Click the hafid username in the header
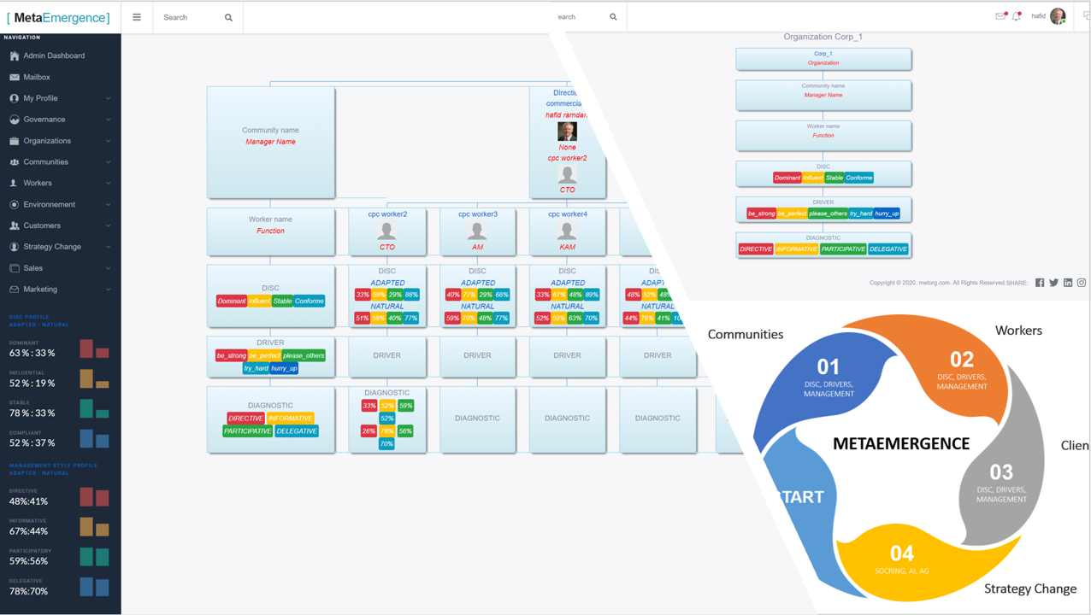Image resolution: width=1091 pixels, height=615 pixels. [1038, 16]
